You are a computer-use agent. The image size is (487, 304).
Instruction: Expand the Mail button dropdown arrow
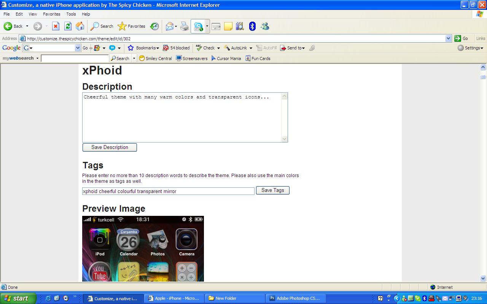(176, 26)
